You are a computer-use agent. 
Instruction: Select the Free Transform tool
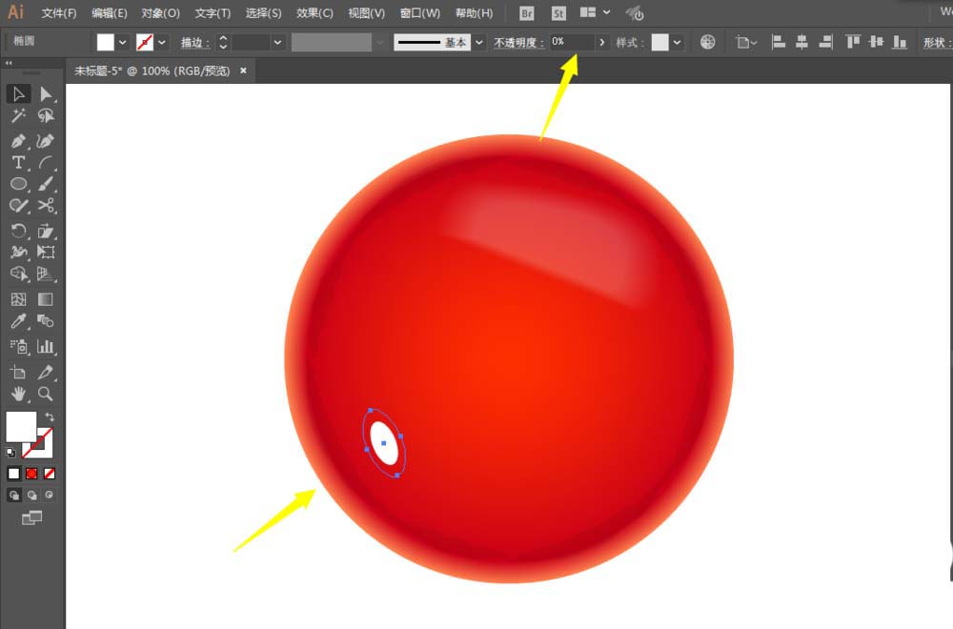[x=46, y=252]
